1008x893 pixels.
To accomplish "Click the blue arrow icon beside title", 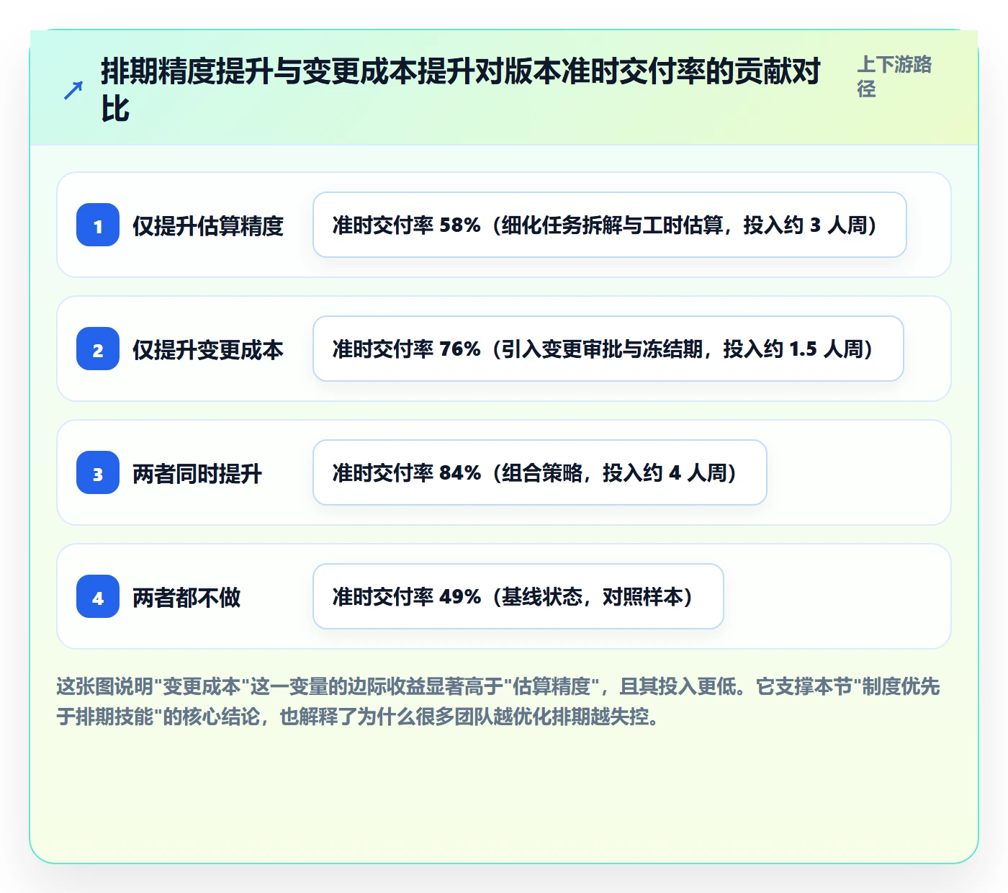I will pos(73,91).
